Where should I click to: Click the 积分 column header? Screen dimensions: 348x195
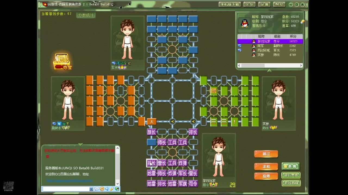[293, 36]
